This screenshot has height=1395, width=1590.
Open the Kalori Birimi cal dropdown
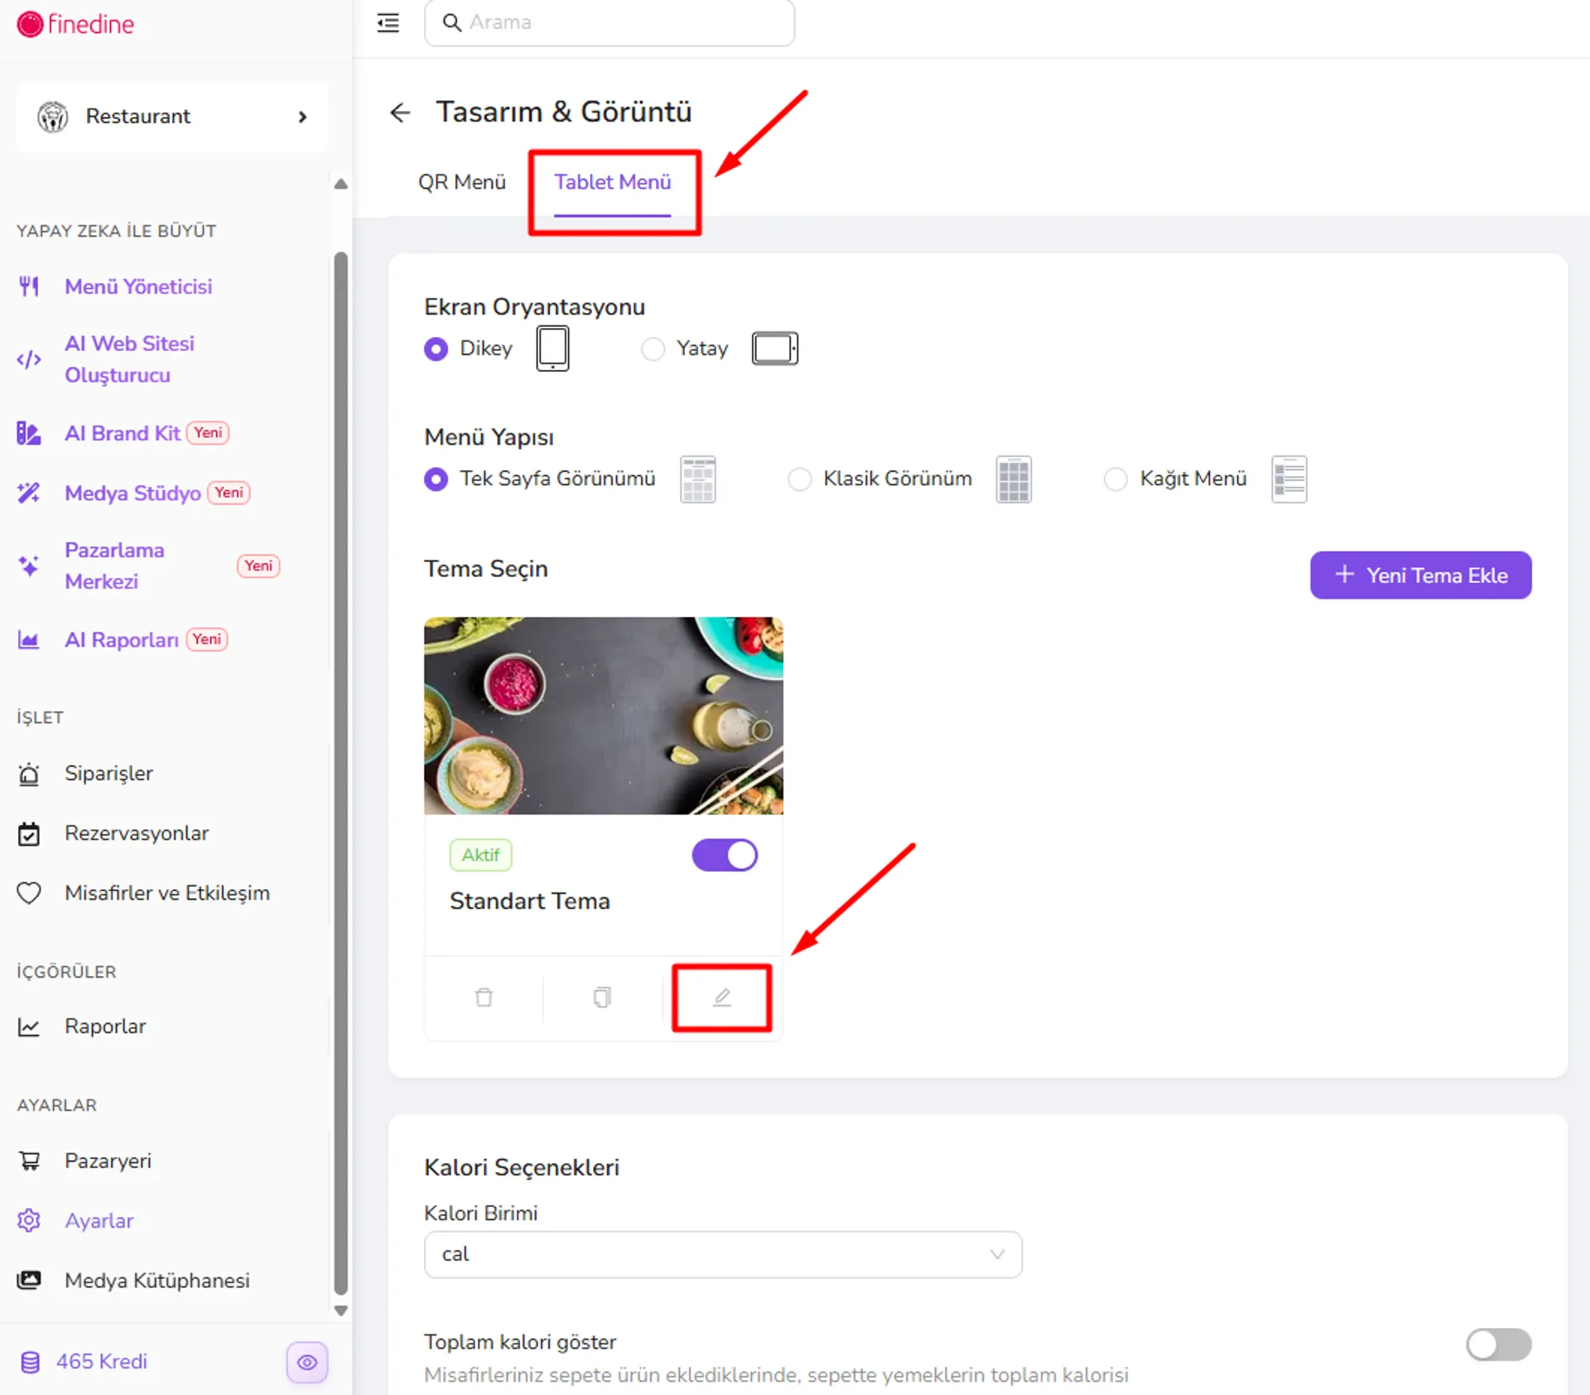tap(723, 1254)
